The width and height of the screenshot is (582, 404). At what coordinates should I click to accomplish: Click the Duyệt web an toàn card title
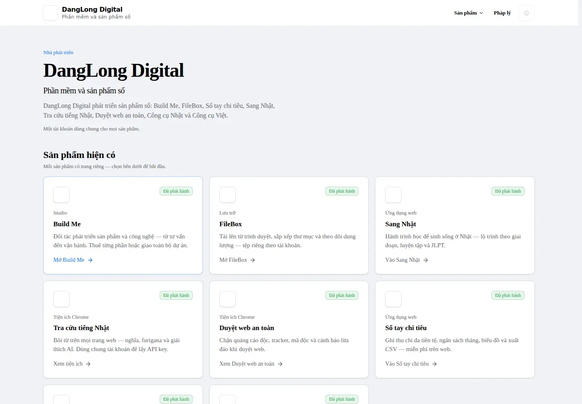click(247, 328)
